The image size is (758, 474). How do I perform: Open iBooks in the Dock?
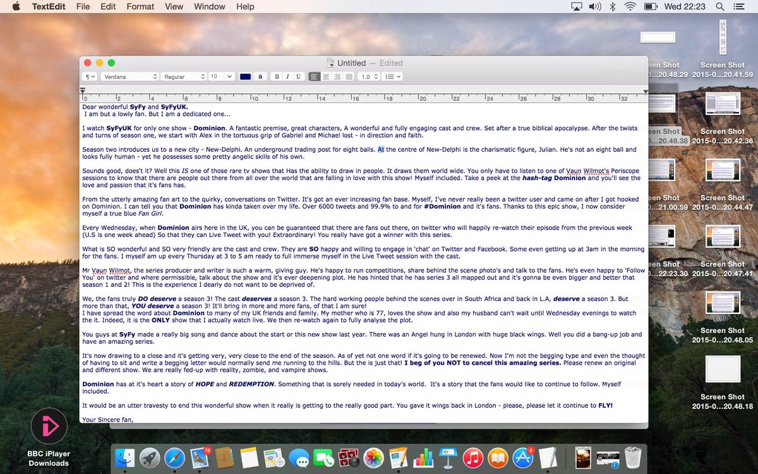(x=498, y=459)
